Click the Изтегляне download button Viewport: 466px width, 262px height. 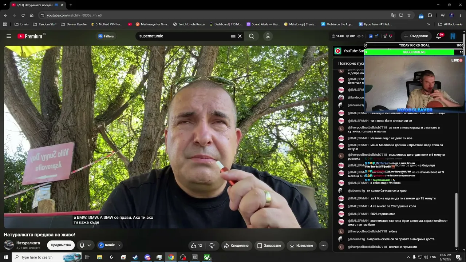point(301,246)
